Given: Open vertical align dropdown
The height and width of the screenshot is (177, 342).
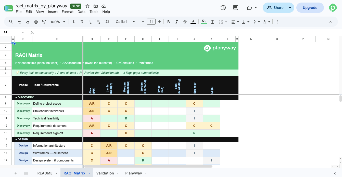Looking at the screenshot, I should tap(246, 22).
